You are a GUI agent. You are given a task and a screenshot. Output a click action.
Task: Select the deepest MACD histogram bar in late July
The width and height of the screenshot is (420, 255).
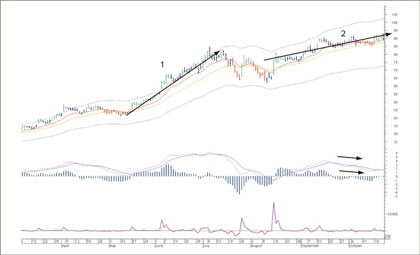click(x=240, y=192)
